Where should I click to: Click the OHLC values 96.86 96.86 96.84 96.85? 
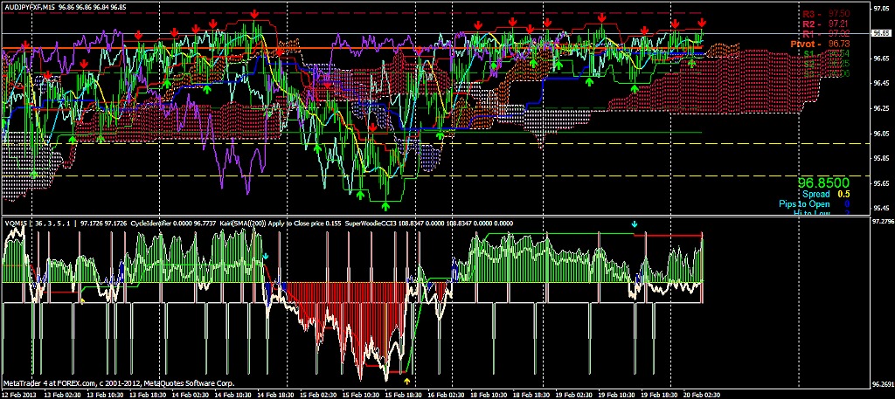click(93, 6)
